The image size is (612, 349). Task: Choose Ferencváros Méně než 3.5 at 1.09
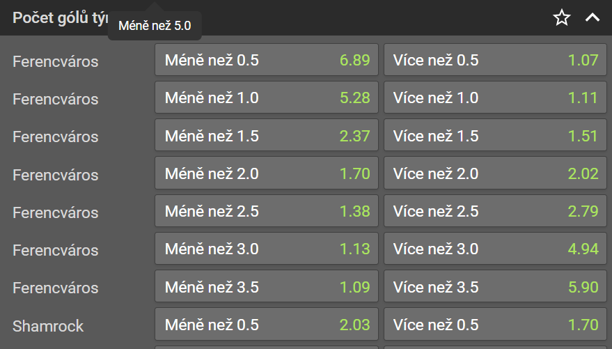pyautogui.click(x=267, y=286)
